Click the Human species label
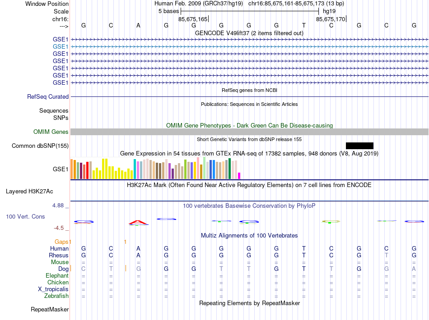The height and width of the screenshot is (320, 429). tap(59, 249)
